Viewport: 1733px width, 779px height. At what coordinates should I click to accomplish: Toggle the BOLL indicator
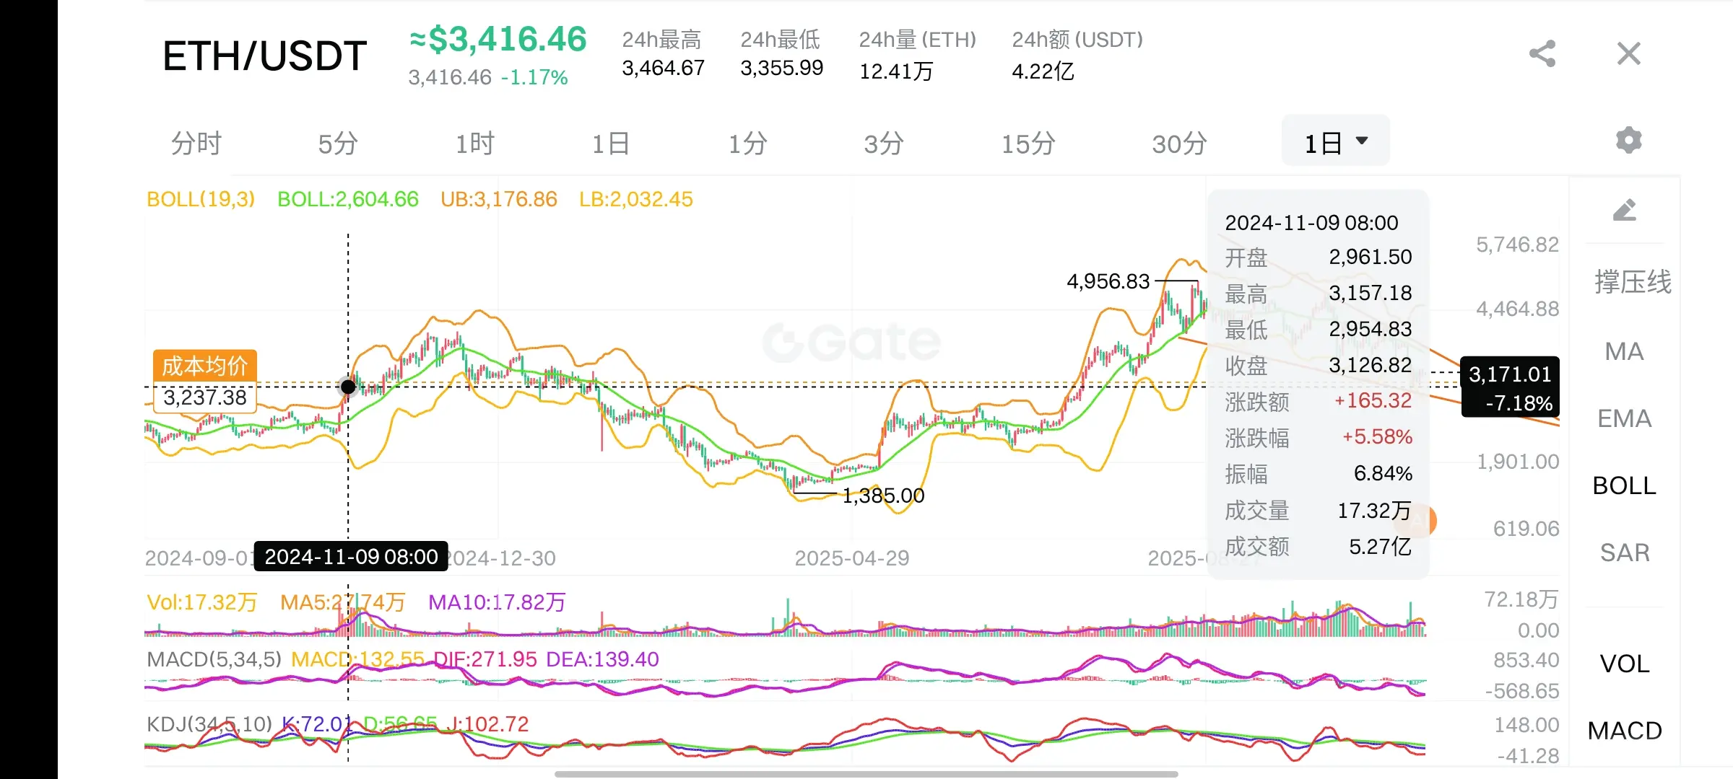pyautogui.click(x=1625, y=485)
